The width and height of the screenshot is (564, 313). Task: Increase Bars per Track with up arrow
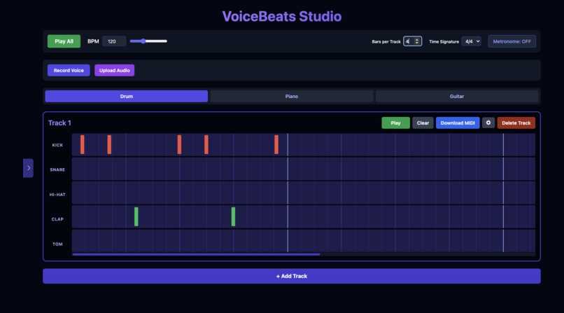click(x=417, y=40)
